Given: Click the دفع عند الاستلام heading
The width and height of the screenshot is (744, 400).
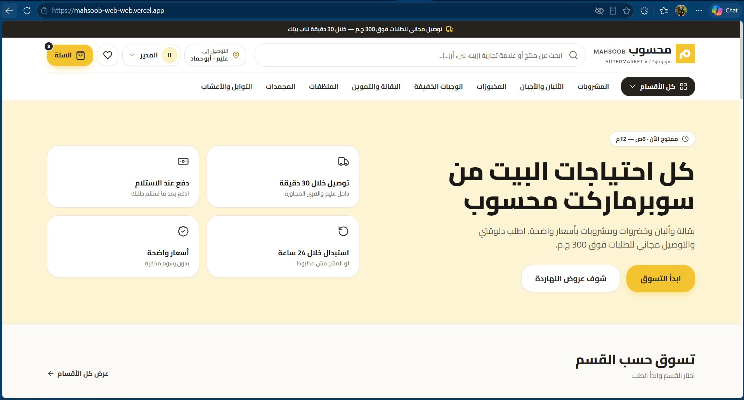Looking at the screenshot, I should coord(162,183).
